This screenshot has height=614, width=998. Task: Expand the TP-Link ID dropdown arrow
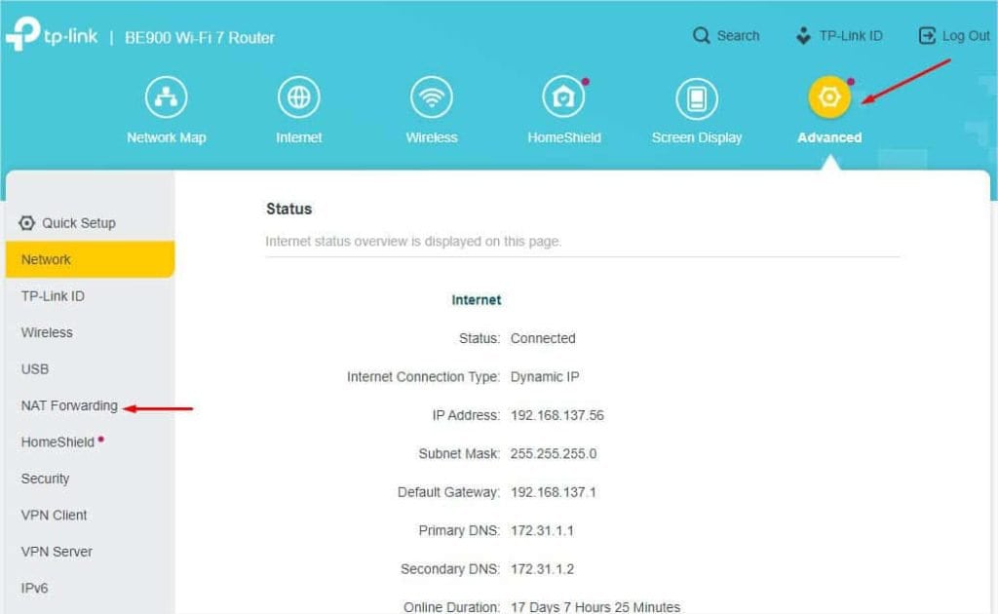pyautogui.click(x=801, y=41)
